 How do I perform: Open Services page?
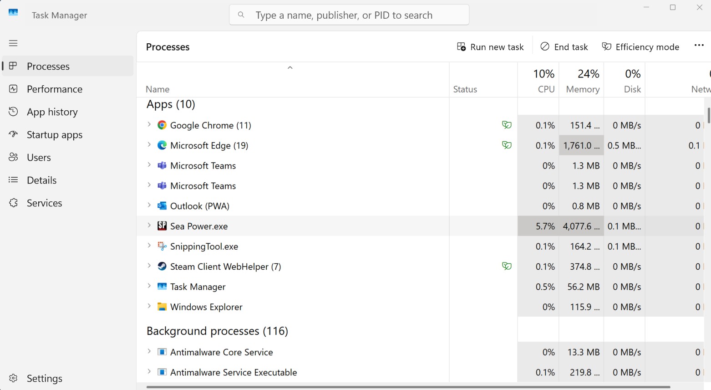[68, 203]
